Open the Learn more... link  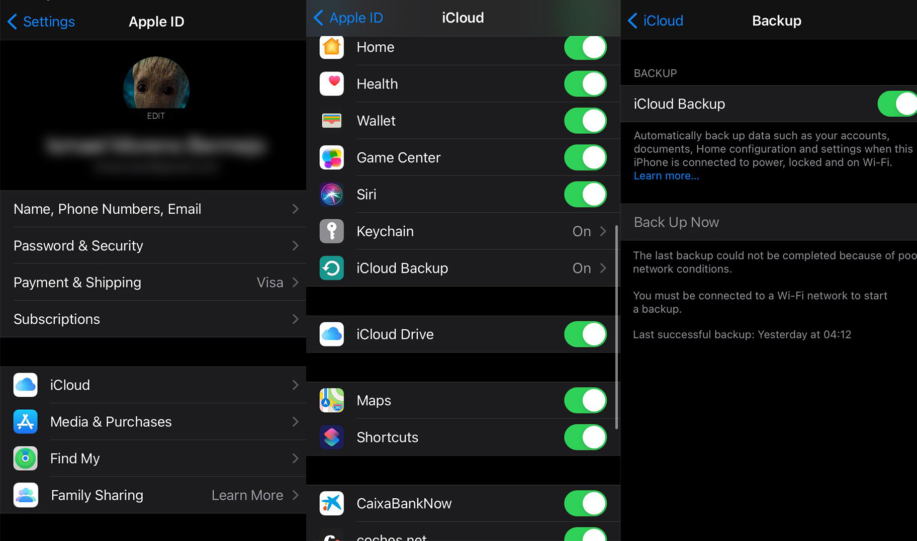click(666, 176)
